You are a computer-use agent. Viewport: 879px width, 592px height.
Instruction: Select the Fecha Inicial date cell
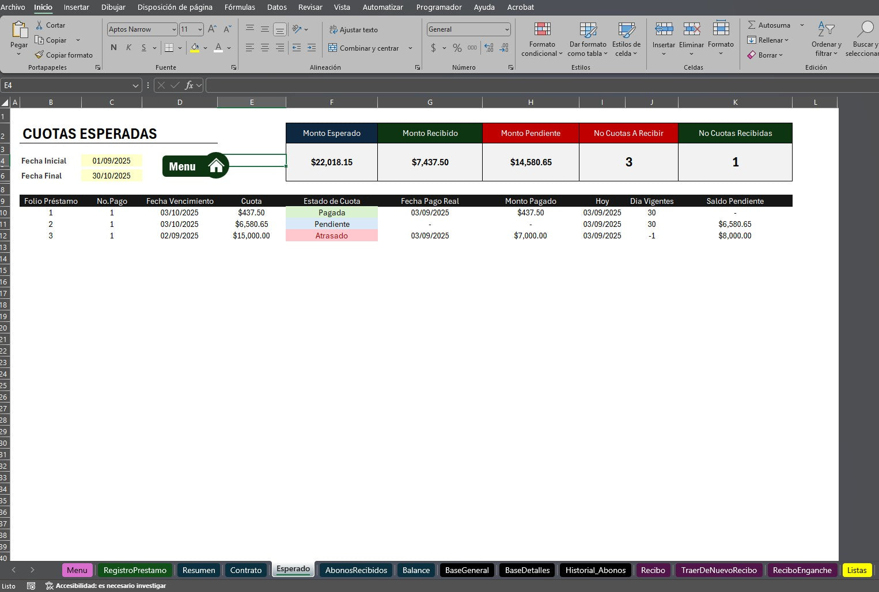coord(111,161)
